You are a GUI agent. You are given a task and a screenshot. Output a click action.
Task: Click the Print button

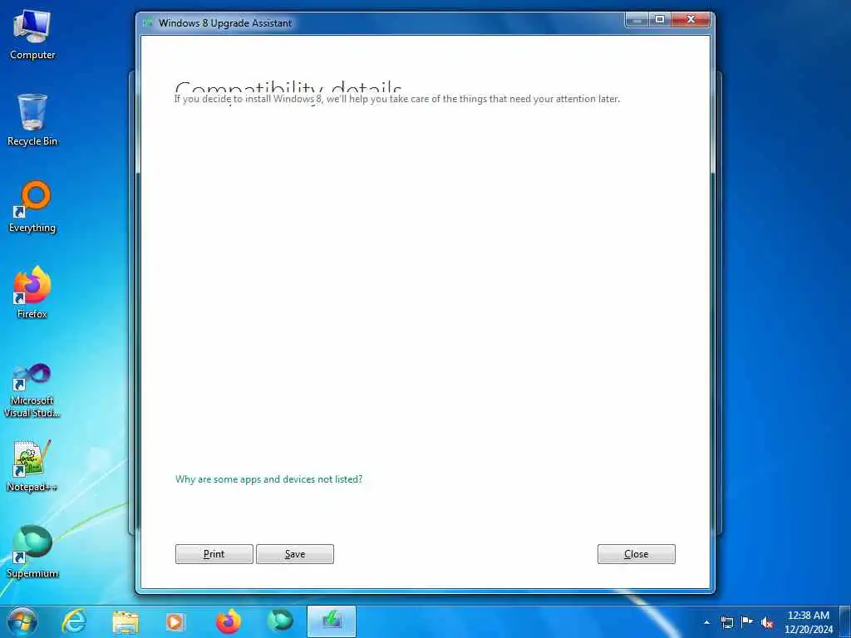click(x=214, y=554)
